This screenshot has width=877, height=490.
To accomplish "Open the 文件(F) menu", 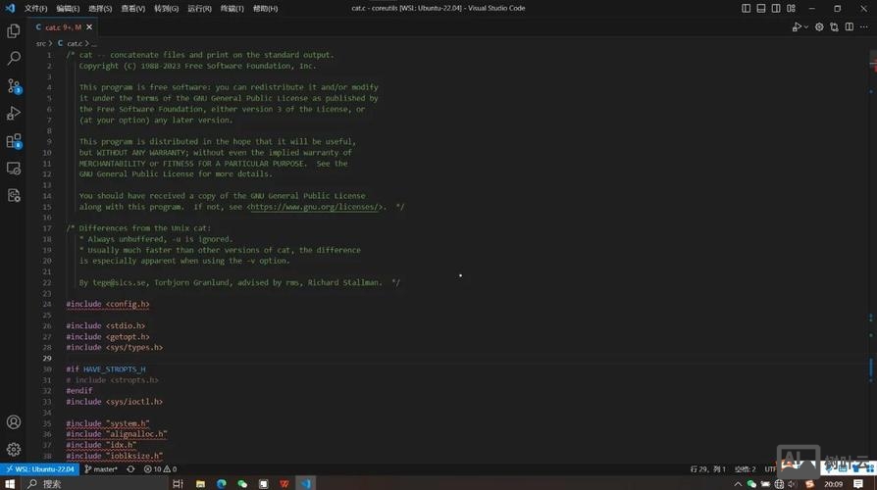I will point(35,8).
